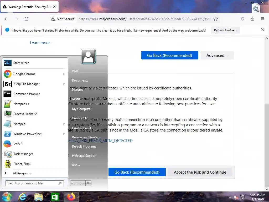Open Music from the Start menu
Viewport: 269px width, 202px height.
(76, 99)
